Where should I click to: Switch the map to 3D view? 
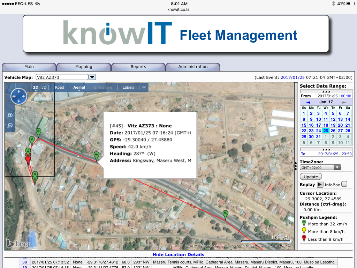pos(44,87)
